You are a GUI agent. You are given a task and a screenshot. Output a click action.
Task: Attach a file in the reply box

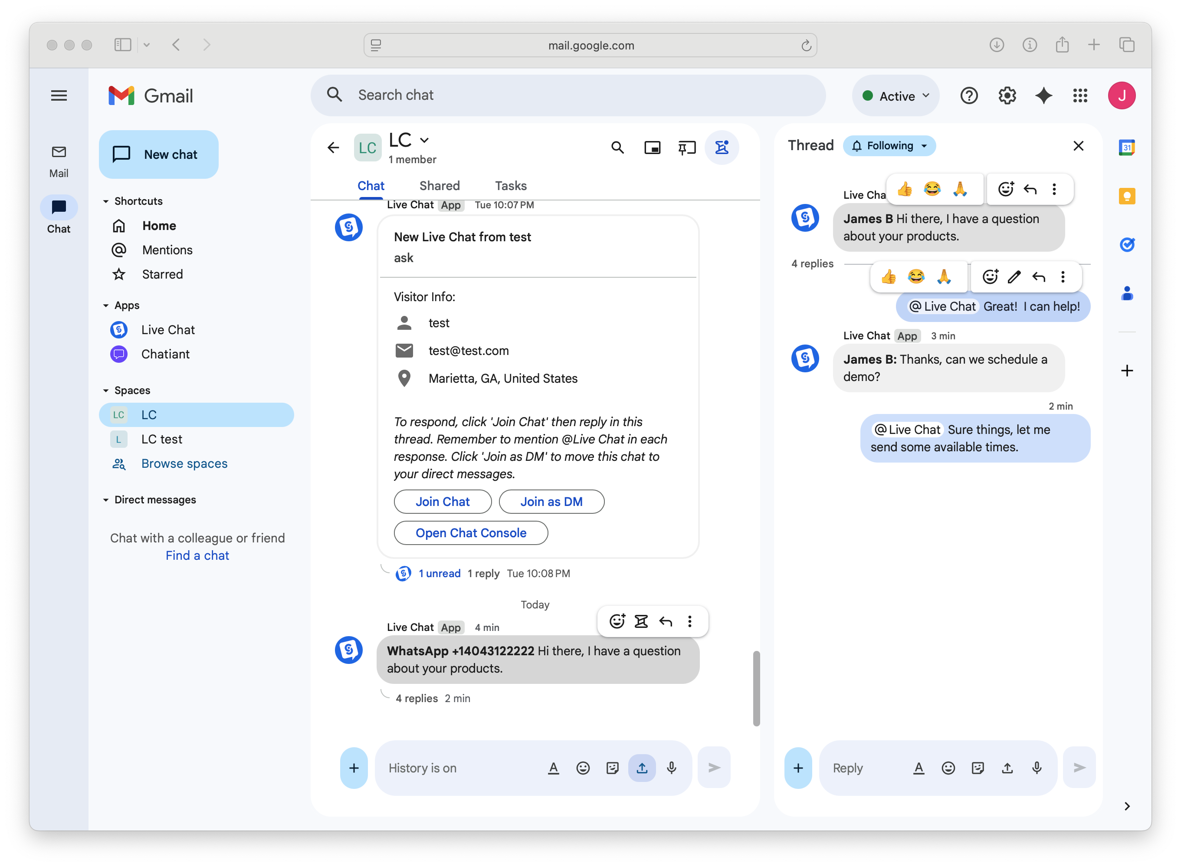[1007, 768]
